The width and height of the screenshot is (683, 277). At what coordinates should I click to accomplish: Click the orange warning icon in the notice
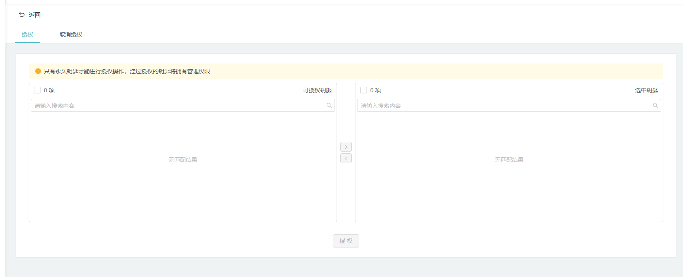coord(38,71)
